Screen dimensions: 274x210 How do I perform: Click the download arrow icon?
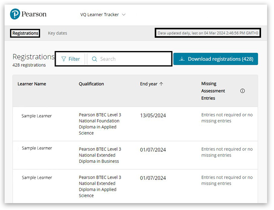coord(182,59)
